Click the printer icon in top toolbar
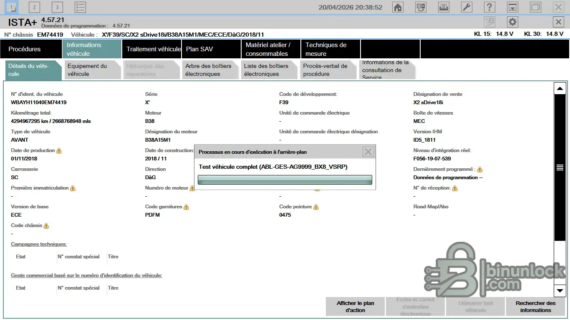The image size is (570, 320). (444, 7)
